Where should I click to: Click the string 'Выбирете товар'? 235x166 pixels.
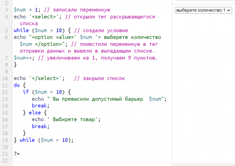pyautogui.click(x=74, y=120)
